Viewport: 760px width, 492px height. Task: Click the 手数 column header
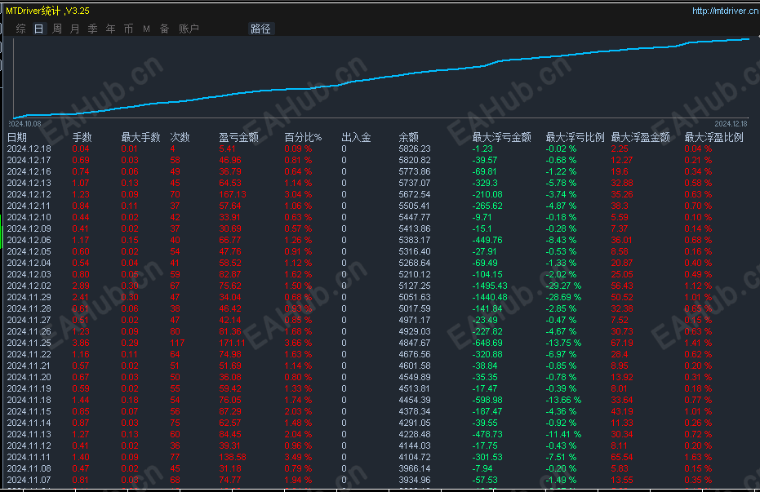point(82,138)
